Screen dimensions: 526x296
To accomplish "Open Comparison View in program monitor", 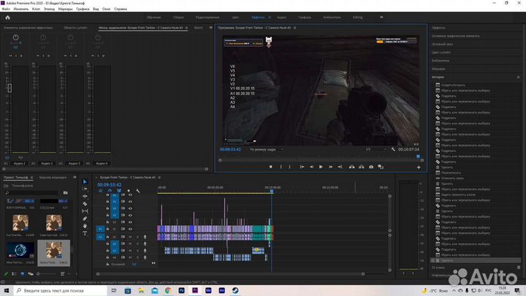I will tap(381, 167).
